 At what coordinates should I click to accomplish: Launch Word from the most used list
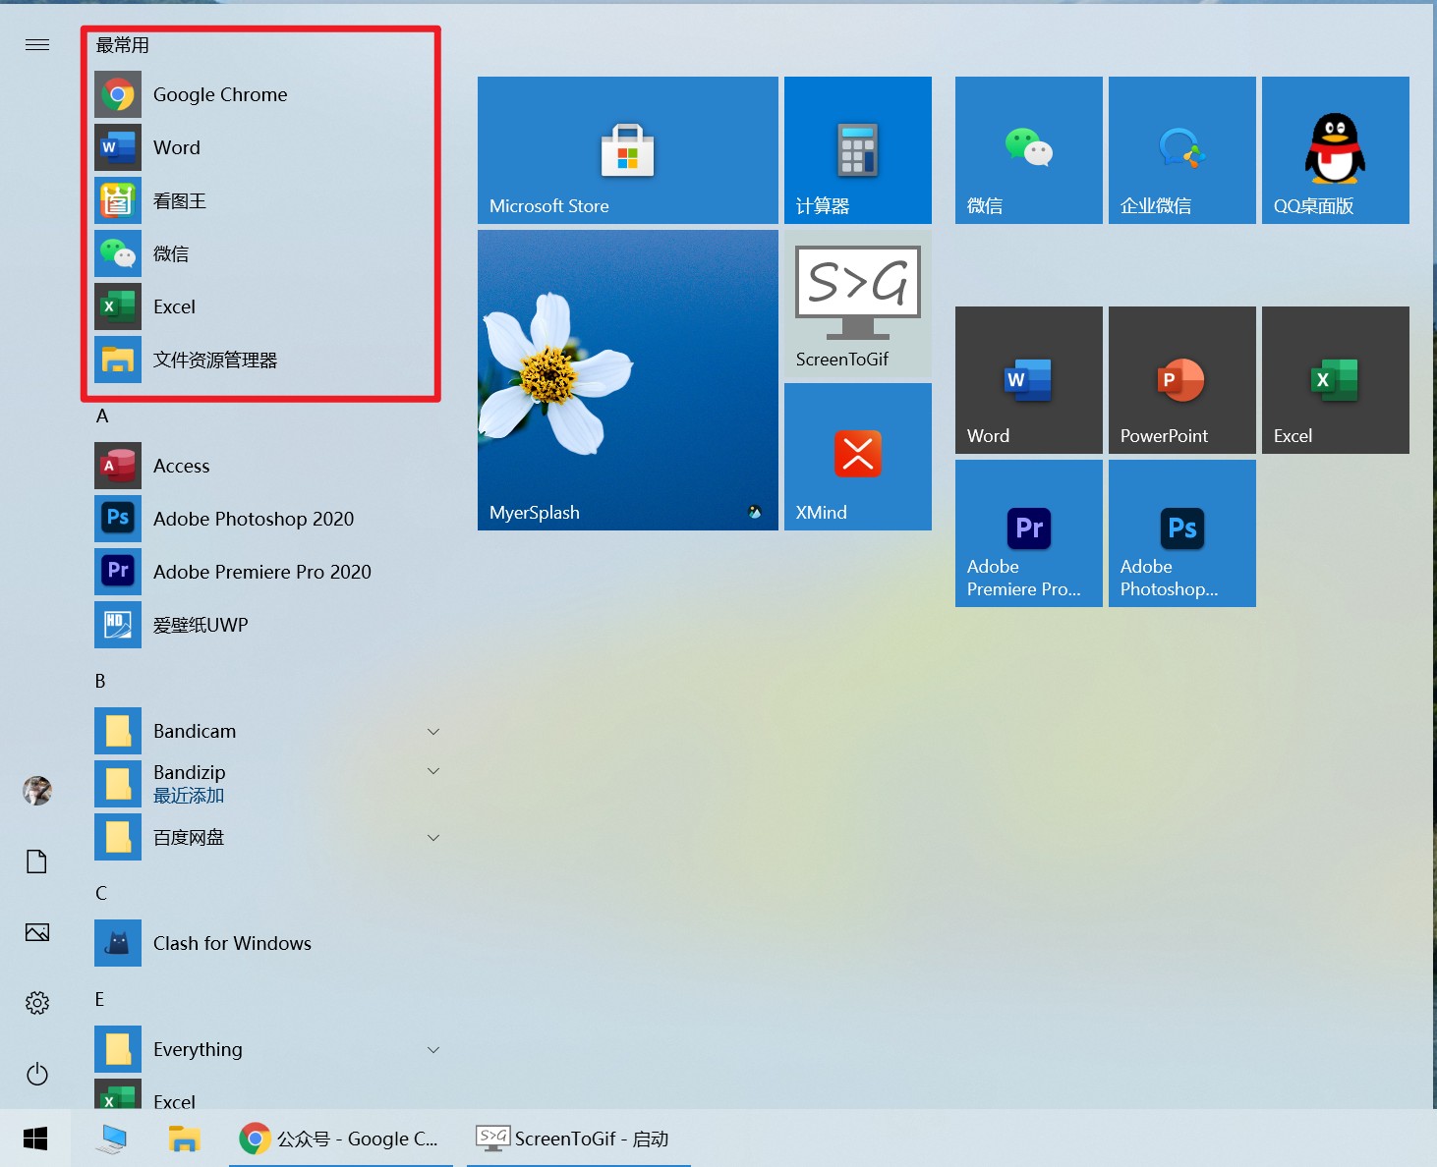(265, 147)
